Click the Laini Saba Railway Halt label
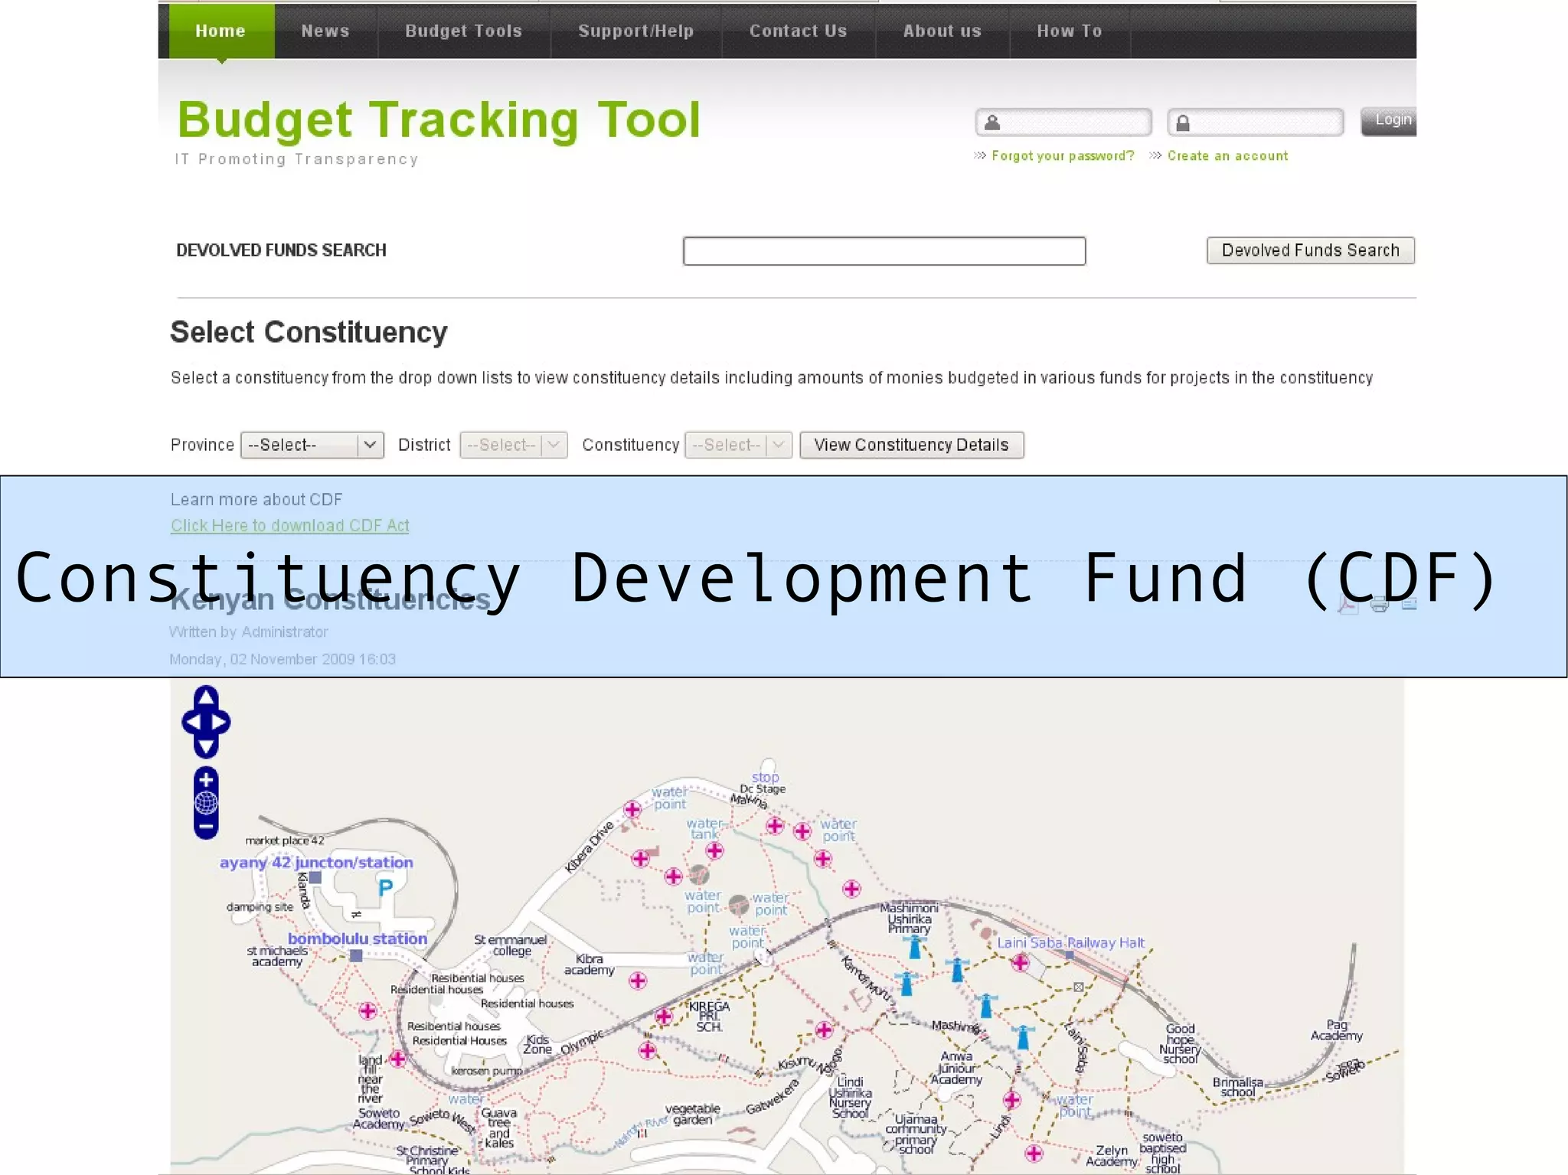1568x1175 pixels. click(1070, 942)
